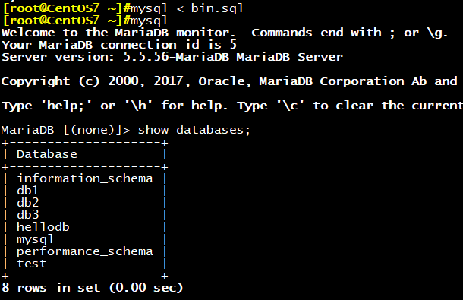Click the second 'mysql' command on prompt line
The width and height of the screenshot is (463, 300).
pos(149,21)
